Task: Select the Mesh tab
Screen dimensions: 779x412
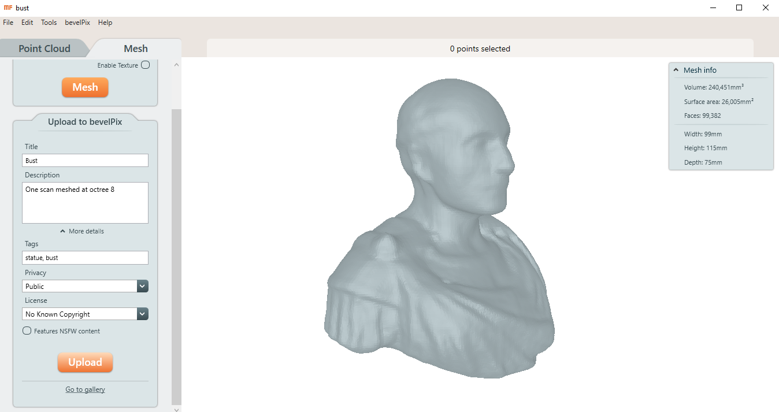Action: pos(136,49)
